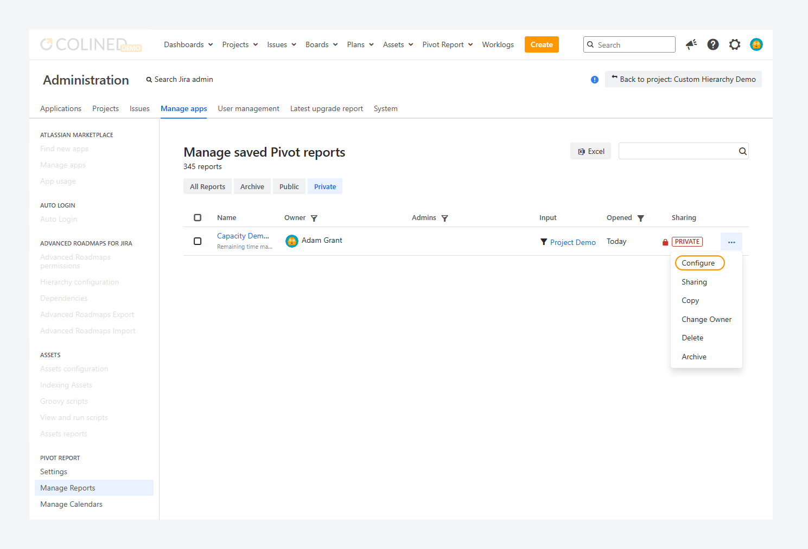Show Private reports tab
The width and height of the screenshot is (808, 549).
(325, 186)
